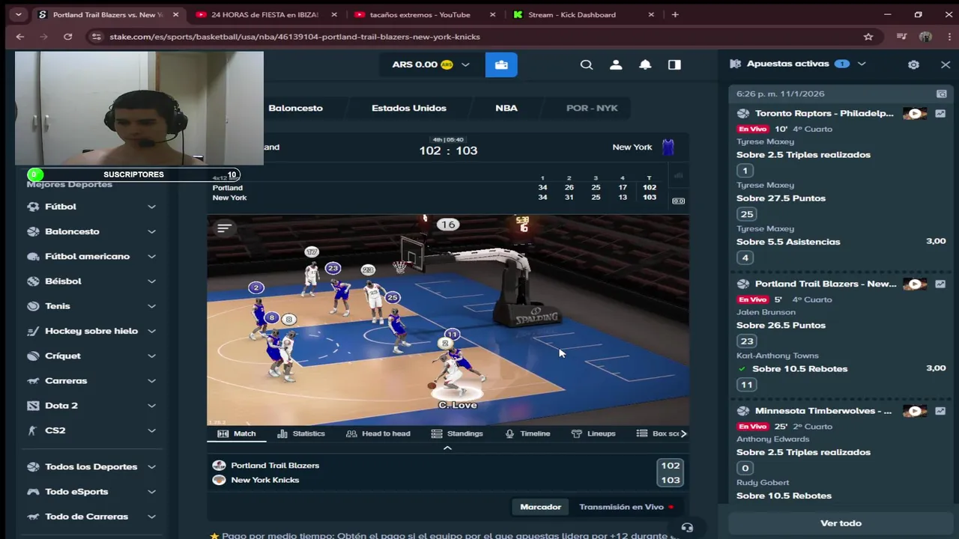Open the tab search dropdown arrow
Viewport: 959px width, 539px height.
tap(18, 14)
